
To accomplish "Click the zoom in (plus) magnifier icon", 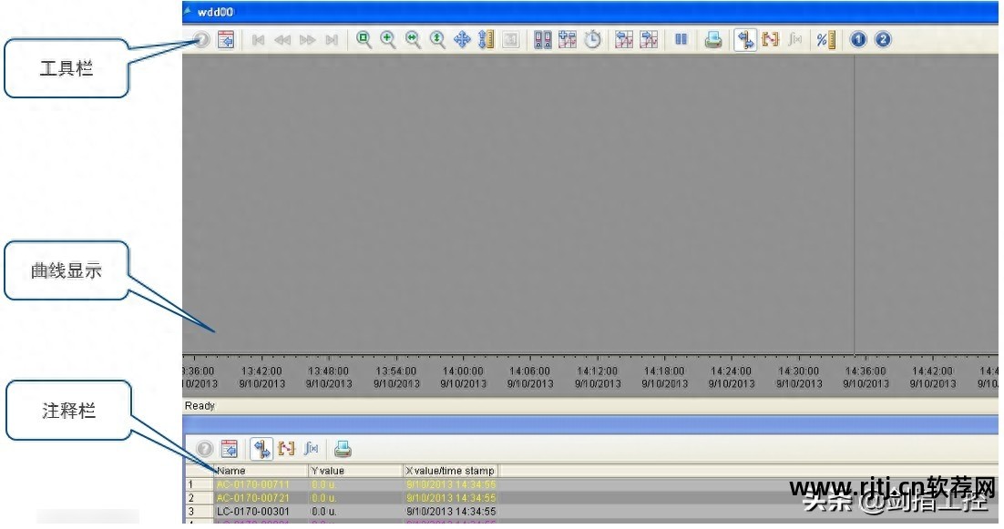I will tap(388, 40).
